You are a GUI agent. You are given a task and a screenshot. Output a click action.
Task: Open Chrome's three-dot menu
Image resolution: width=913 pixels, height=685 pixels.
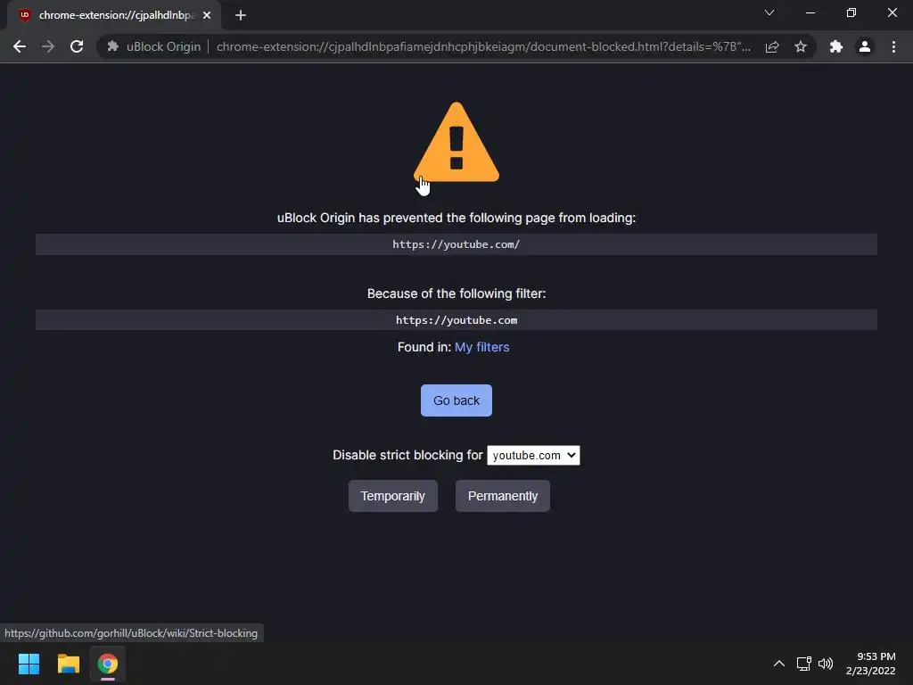(893, 46)
